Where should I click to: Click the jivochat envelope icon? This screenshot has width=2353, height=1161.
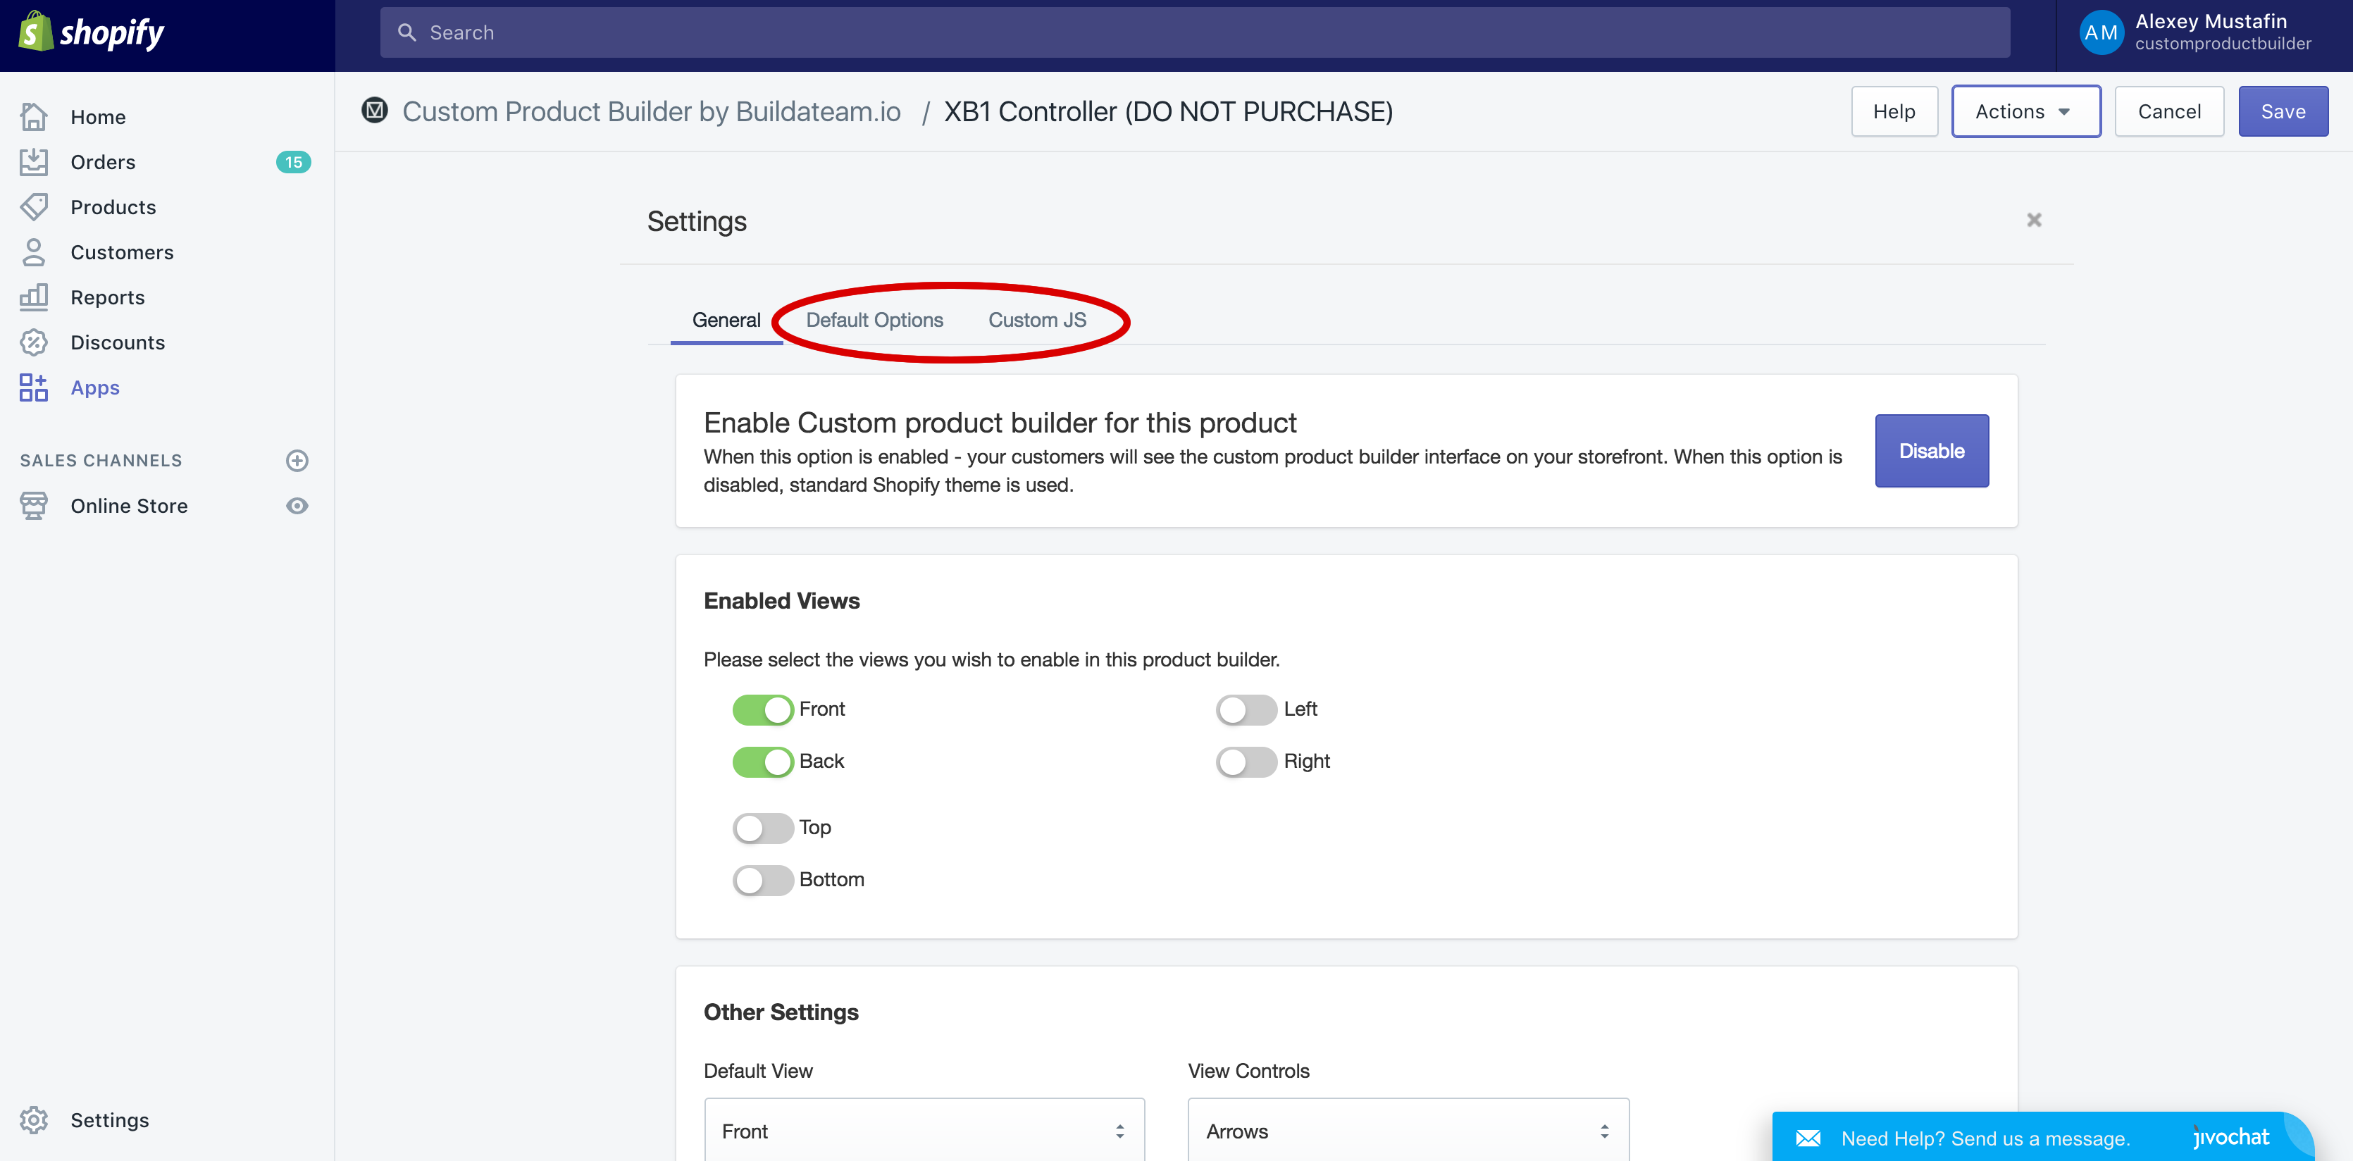click(1808, 1138)
